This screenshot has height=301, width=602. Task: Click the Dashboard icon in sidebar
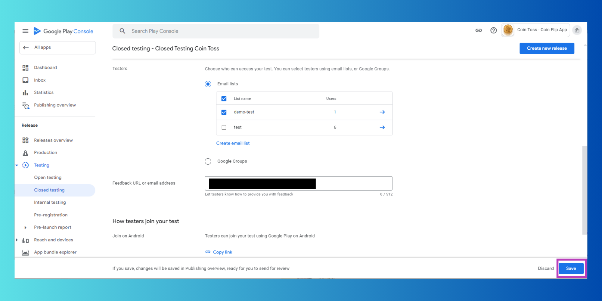click(x=25, y=68)
